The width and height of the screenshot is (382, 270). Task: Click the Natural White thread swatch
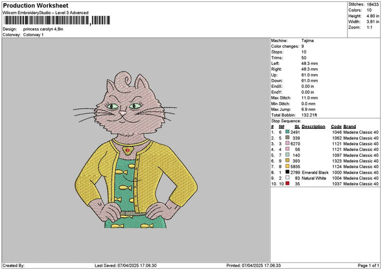[x=288, y=178]
